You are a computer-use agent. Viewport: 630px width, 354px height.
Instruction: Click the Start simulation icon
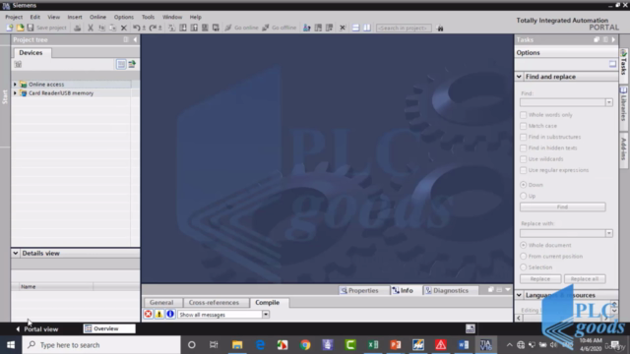tap(205, 28)
